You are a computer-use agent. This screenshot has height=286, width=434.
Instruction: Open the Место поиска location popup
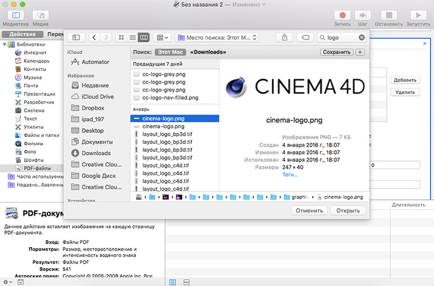[x=217, y=37]
